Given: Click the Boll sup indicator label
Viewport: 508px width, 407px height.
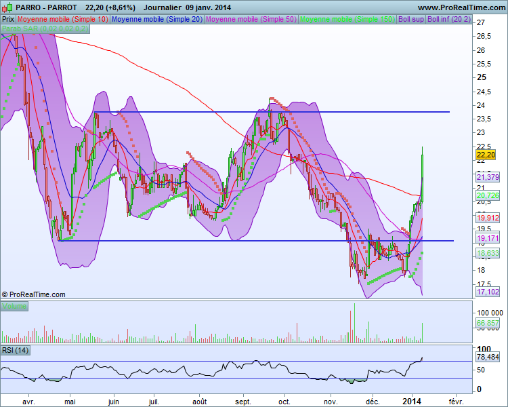Looking at the screenshot, I should tap(411, 19).
